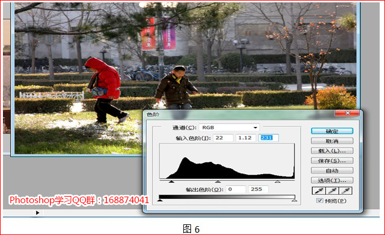Select the output level field showing 255
This screenshot has height=235, width=385.
click(x=258, y=189)
